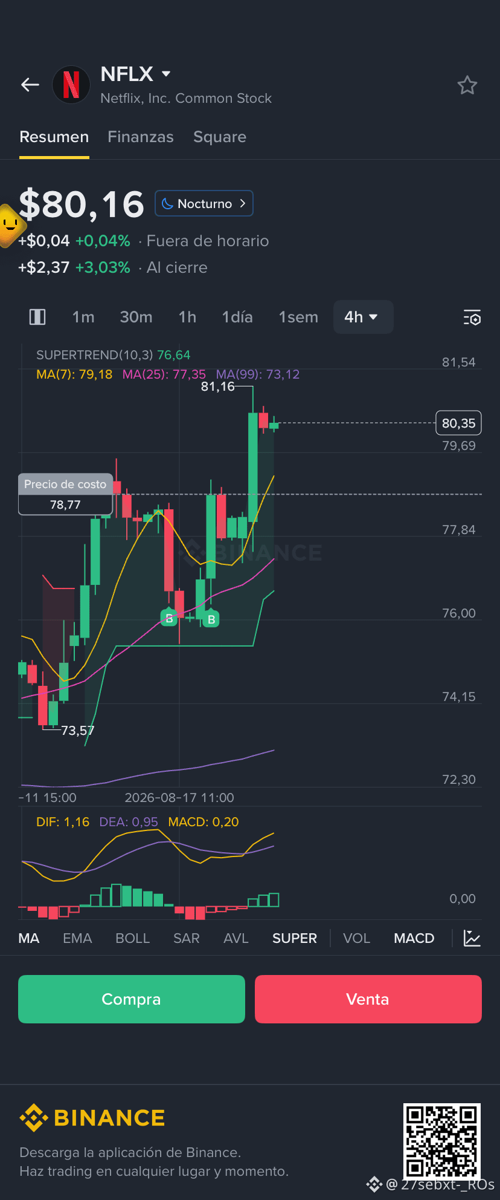The image size is (500, 1200).
Task: Switch to the Finanzas tab
Action: (141, 137)
